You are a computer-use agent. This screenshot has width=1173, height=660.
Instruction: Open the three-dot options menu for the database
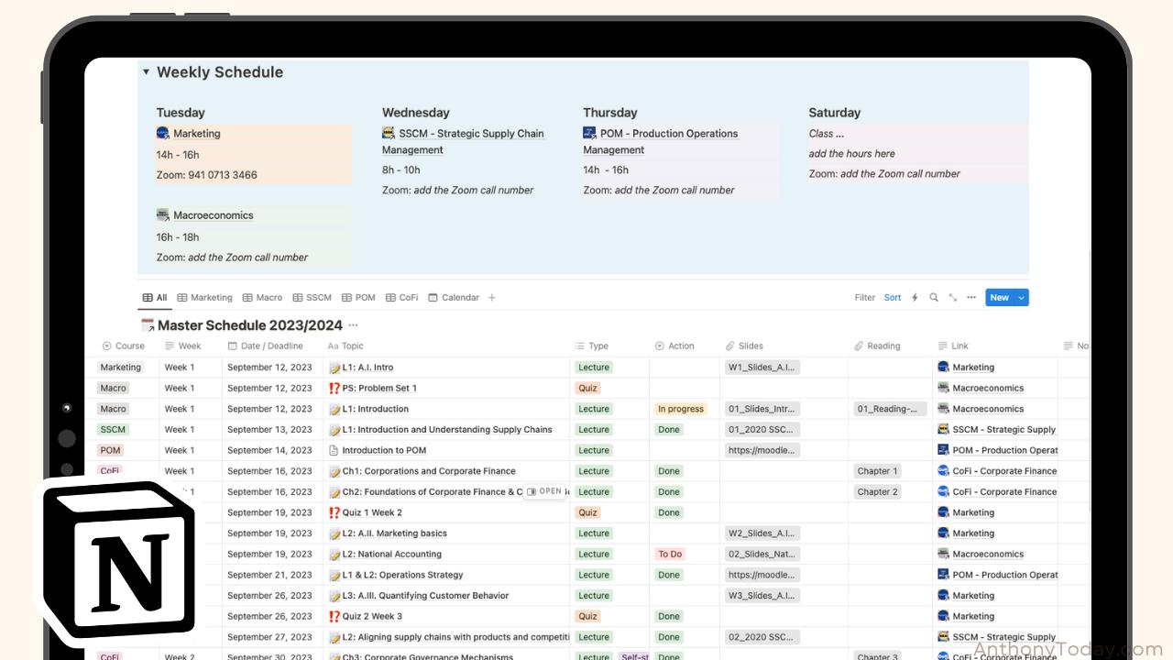point(970,297)
